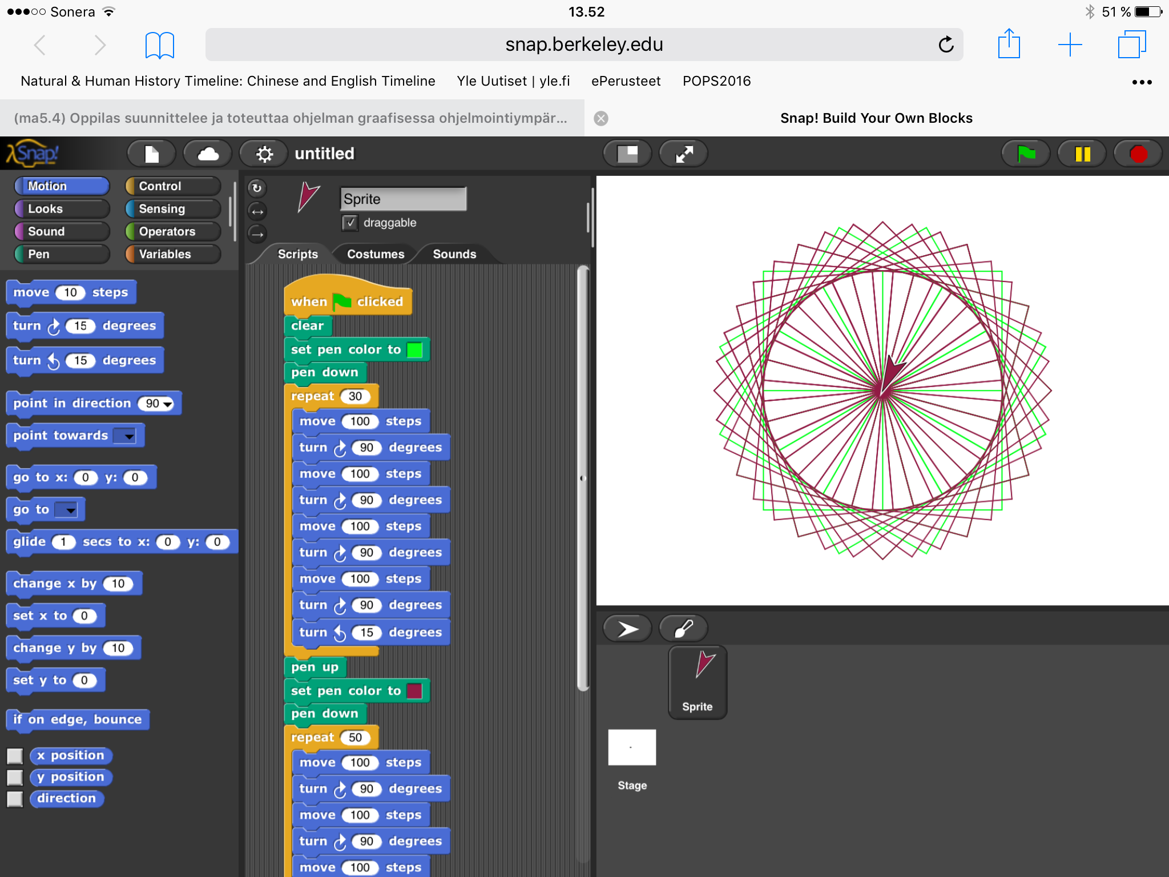Image resolution: width=1169 pixels, height=877 pixels.
Task: Expand the go to target dropdown
Action: pos(70,510)
